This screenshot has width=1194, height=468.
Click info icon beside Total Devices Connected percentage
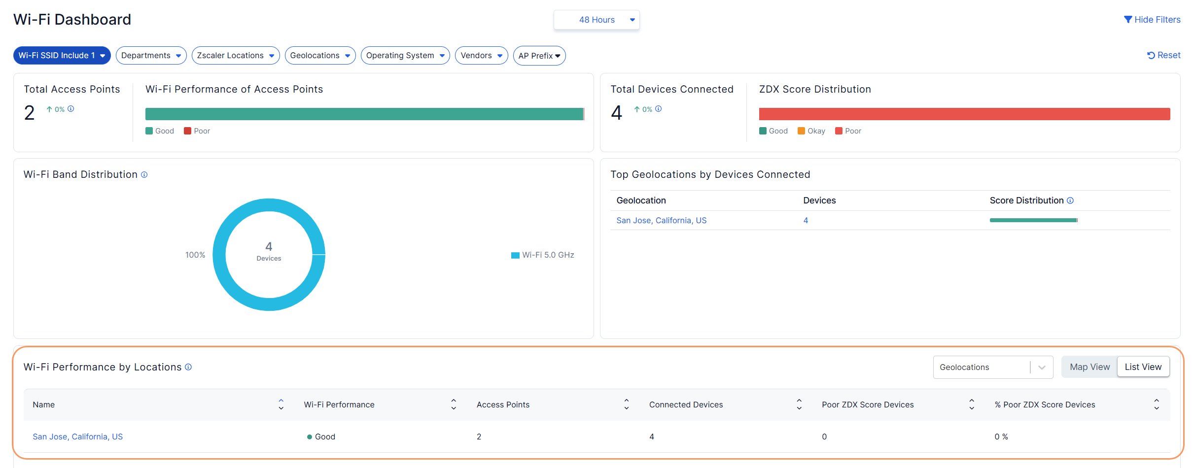tap(659, 109)
